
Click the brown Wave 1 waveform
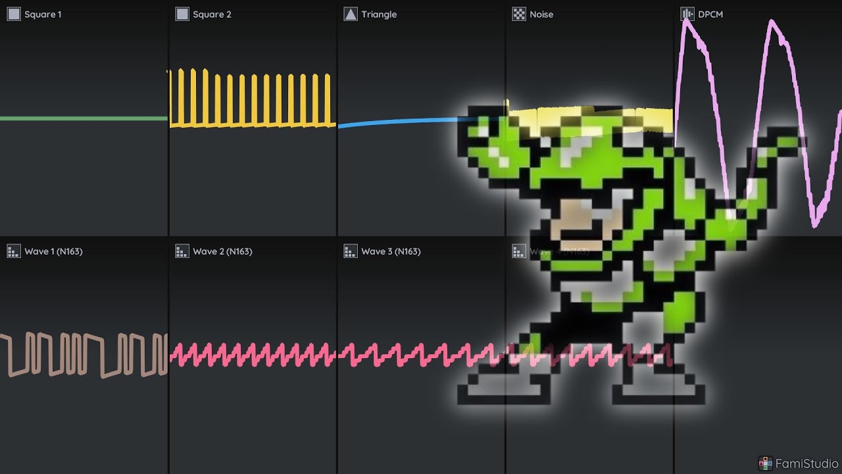pos(84,355)
